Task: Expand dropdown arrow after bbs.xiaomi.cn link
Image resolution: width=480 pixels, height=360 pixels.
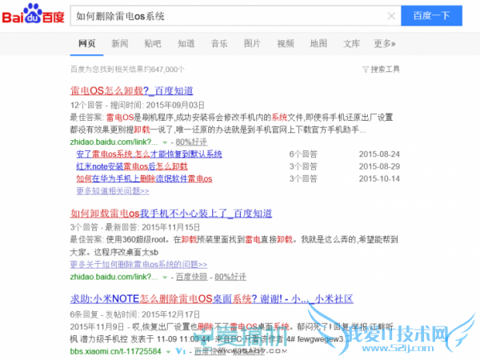Action: click(168, 352)
